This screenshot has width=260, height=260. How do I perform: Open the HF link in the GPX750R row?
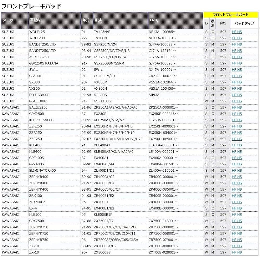click(234, 221)
